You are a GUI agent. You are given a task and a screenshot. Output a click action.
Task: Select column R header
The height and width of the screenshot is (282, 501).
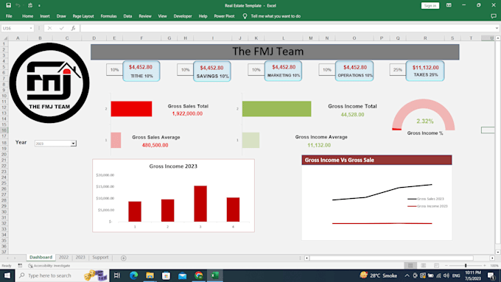[x=425, y=38]
